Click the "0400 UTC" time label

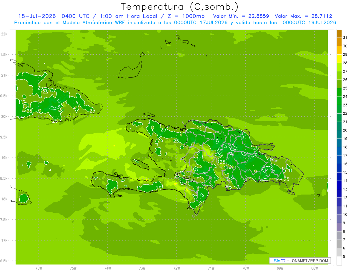pos(75,16)
